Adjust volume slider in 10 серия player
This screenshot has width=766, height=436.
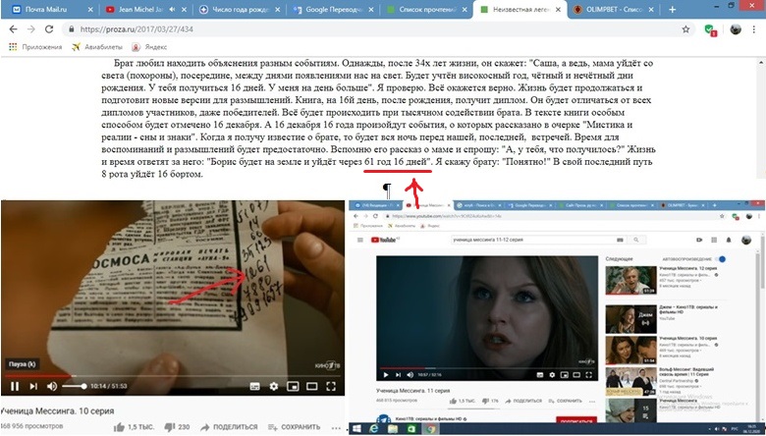(74, 386)
